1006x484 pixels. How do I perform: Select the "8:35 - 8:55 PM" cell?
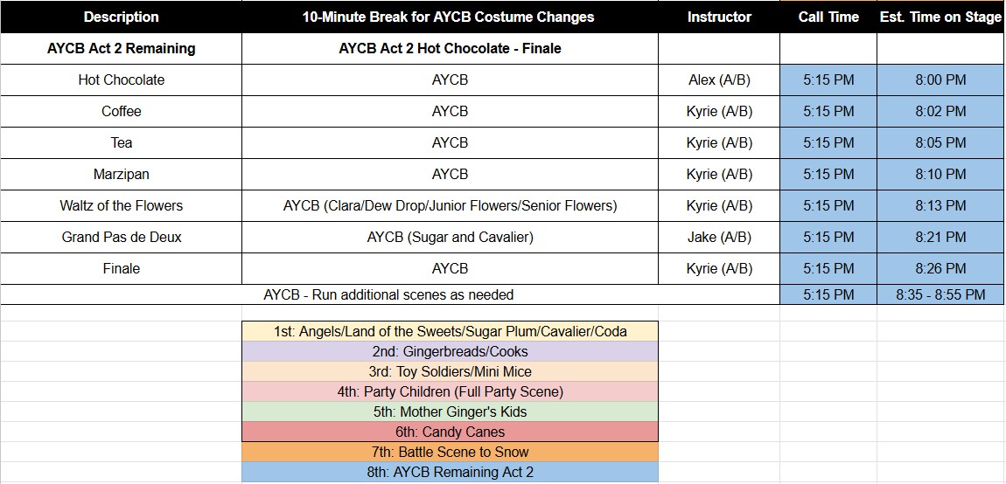940,294
